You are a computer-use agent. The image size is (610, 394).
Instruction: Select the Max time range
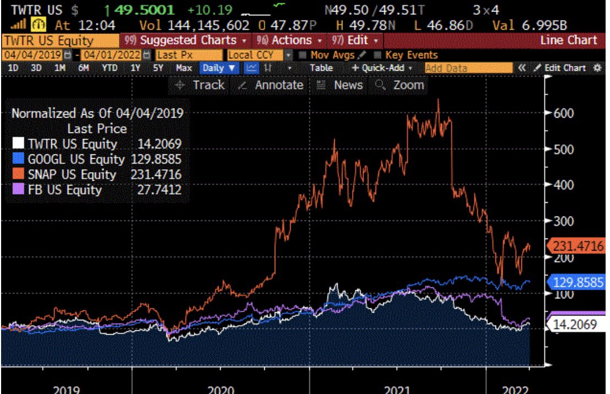point(184,68)
